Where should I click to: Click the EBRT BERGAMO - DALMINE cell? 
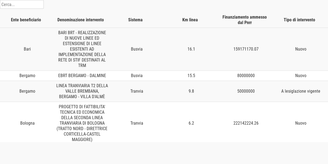click(x=82, y=76)
